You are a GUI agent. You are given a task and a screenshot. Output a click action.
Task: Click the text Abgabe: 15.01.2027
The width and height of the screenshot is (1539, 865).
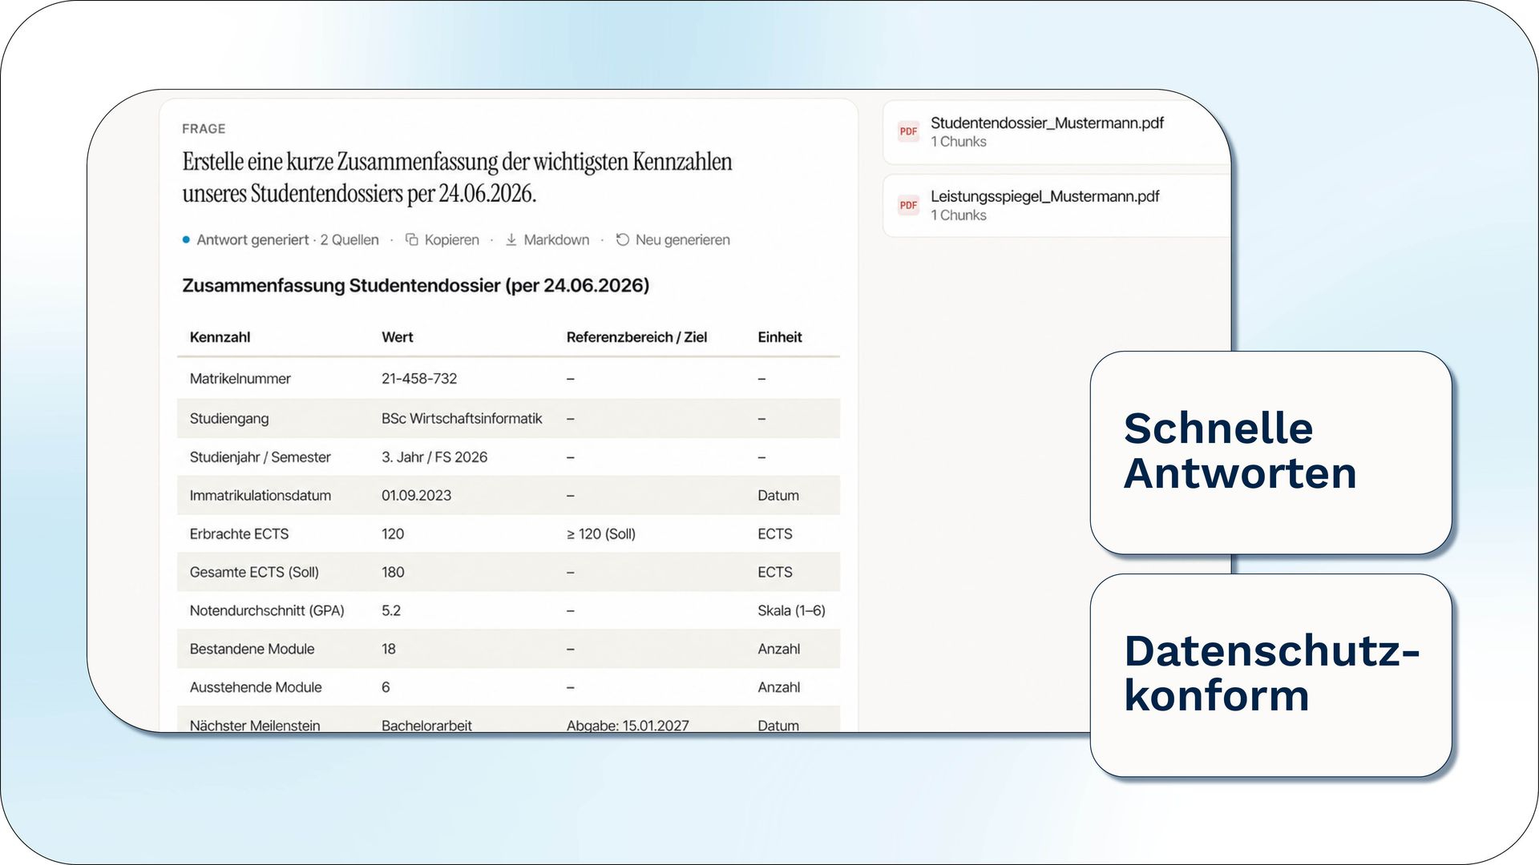[x=628, y=726]
